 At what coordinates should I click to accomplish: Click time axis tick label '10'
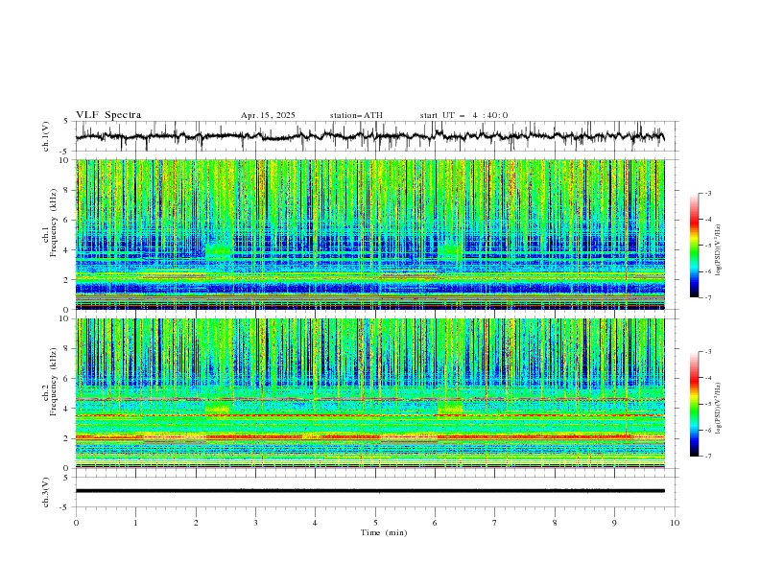coord(675,523)
